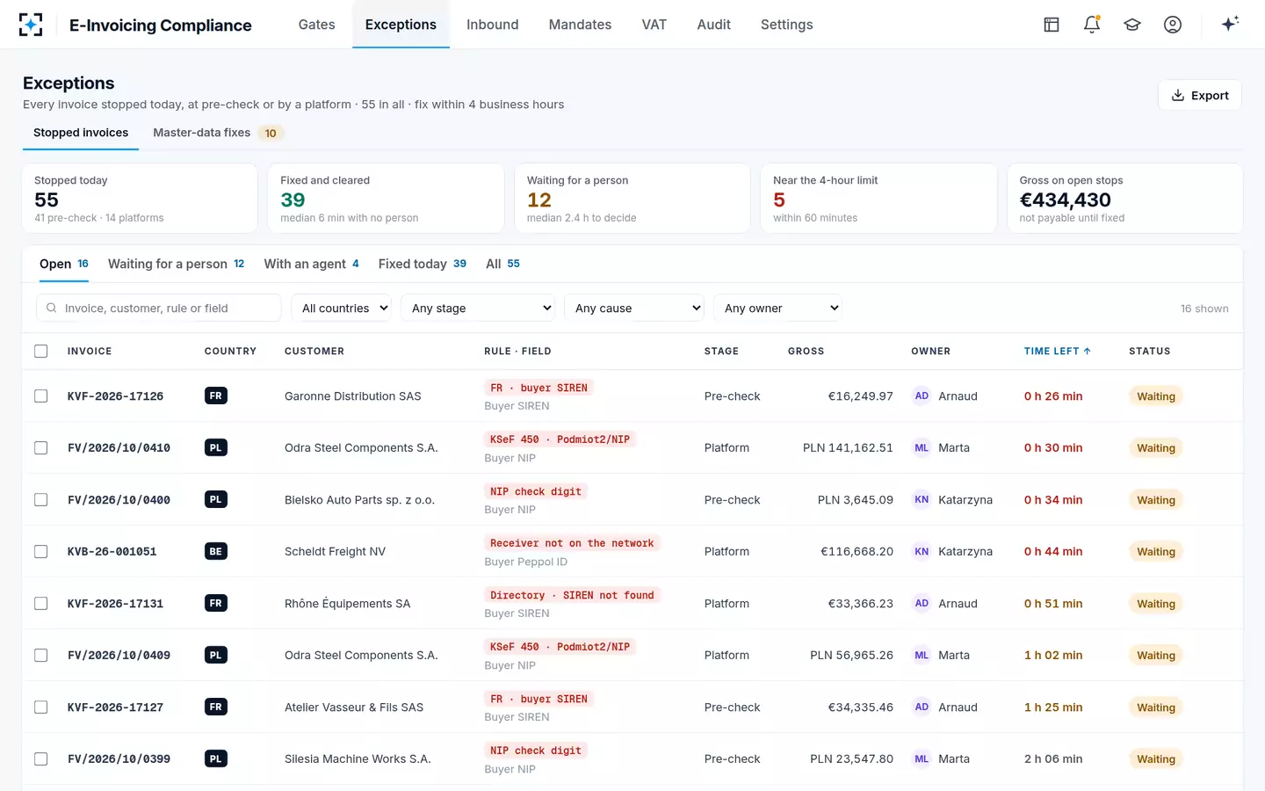Viewport: 1265px width, 791px height.
Task: Open the Any cause dropdown
Action: 634,308
